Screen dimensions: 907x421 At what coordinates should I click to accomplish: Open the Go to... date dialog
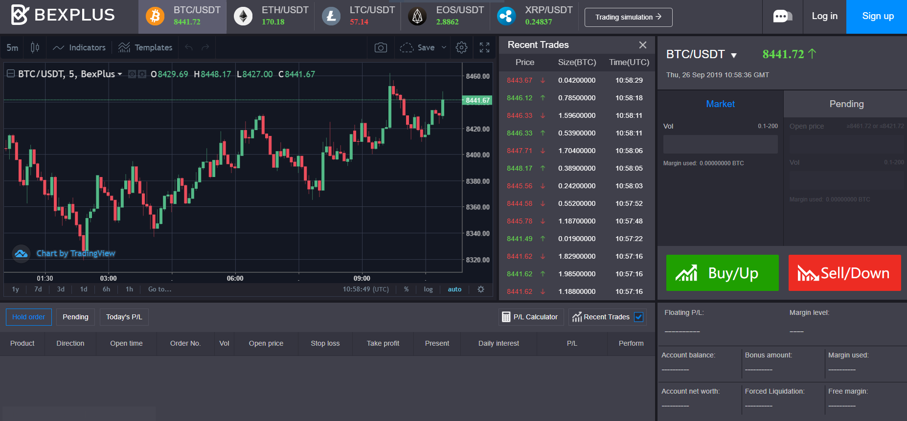click(159, 289)
